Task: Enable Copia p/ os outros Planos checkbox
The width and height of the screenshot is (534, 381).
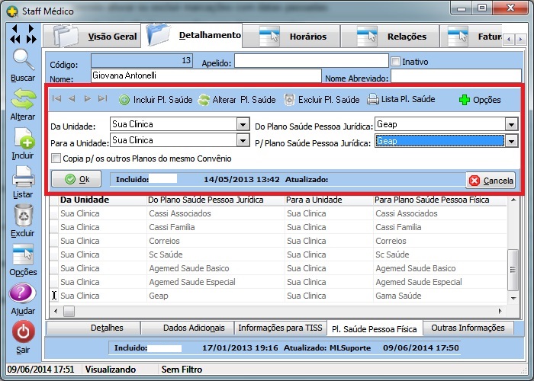Action: [x=56, y=158]
